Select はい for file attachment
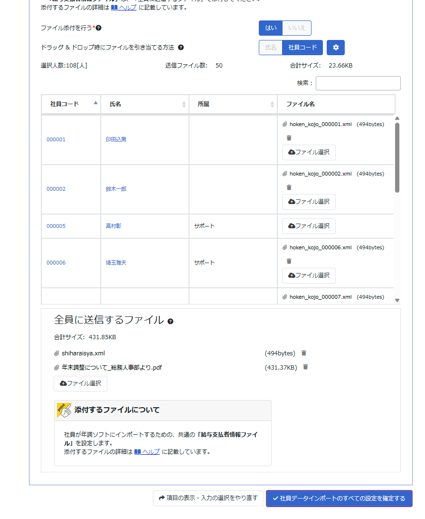 (x=271, y=28)
